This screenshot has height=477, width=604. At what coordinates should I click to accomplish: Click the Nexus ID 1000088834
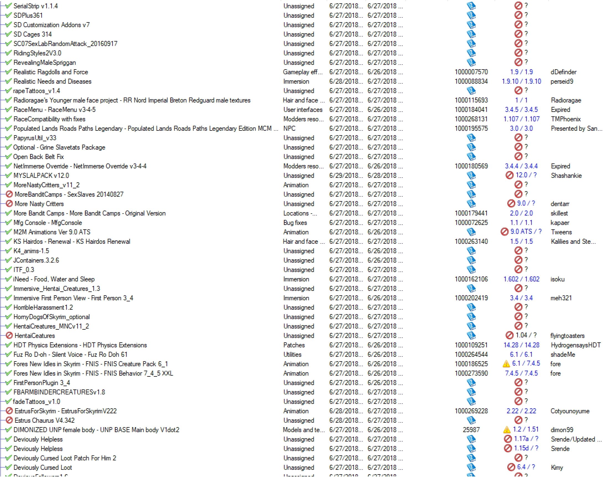click(471, 81)
